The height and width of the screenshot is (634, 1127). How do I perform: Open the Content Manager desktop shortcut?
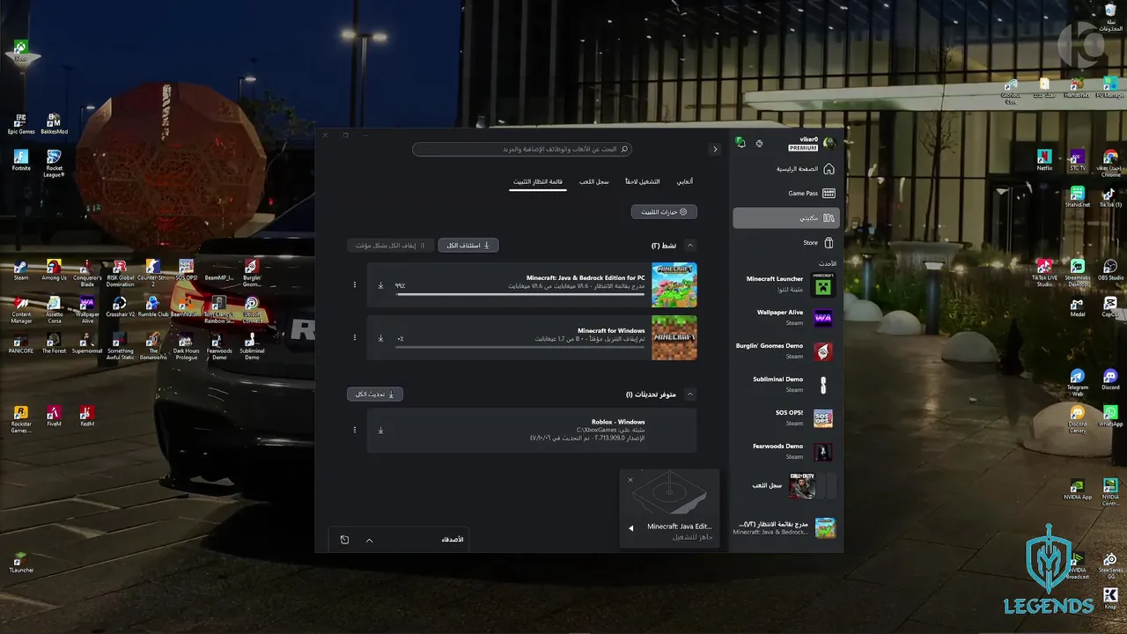point(21,310)
